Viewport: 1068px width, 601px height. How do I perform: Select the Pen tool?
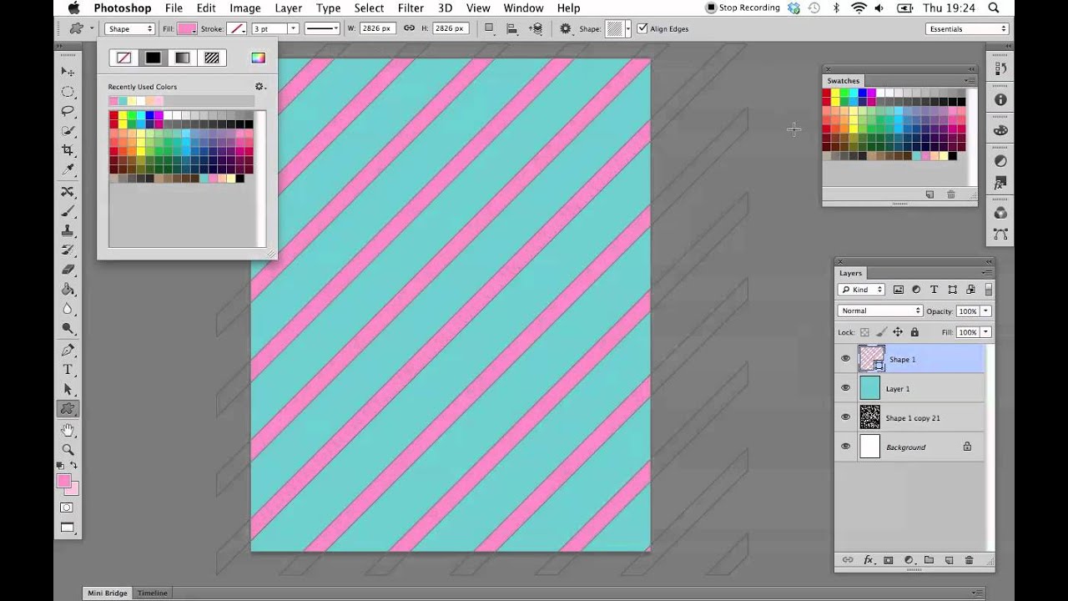click(68, 350)
